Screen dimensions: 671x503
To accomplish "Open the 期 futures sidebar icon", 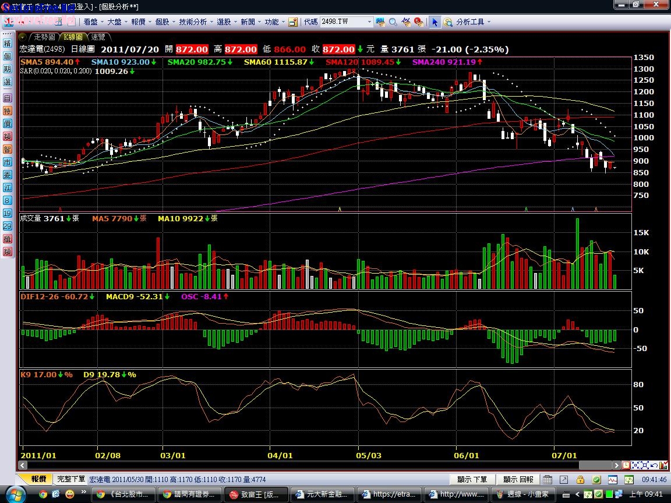I will pos(7,69).
